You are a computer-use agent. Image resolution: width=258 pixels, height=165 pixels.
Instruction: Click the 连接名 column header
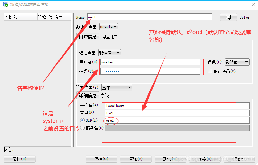coord(21,17)
